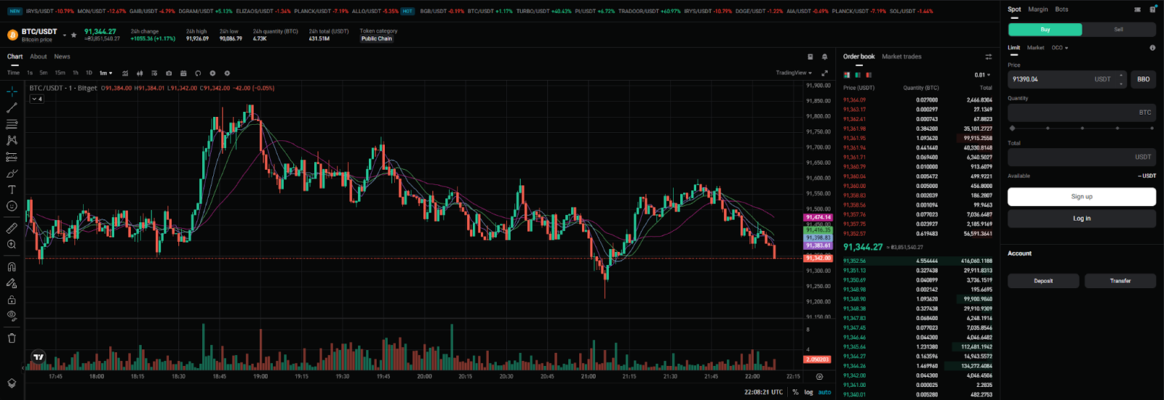This screenshot has width=1164, height=400.
Task: Click the Quantity BTC input field
Action: (1082, 113)
